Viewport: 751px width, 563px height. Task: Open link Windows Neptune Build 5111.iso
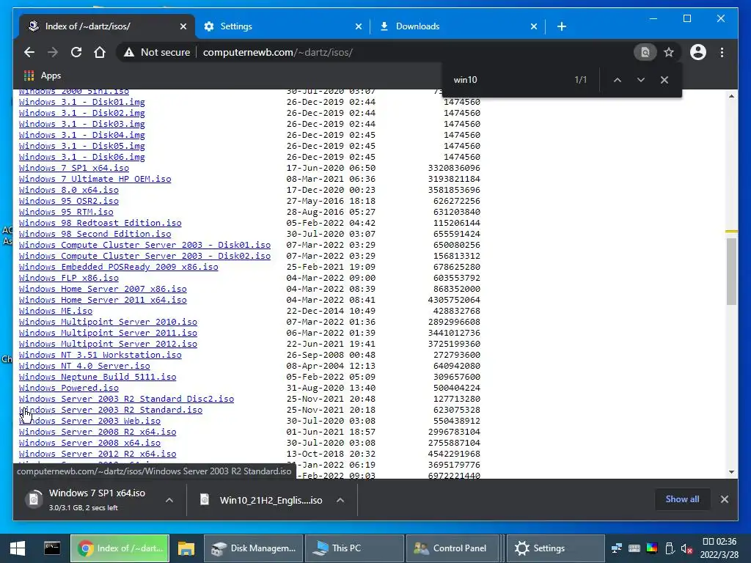(98, 378)
